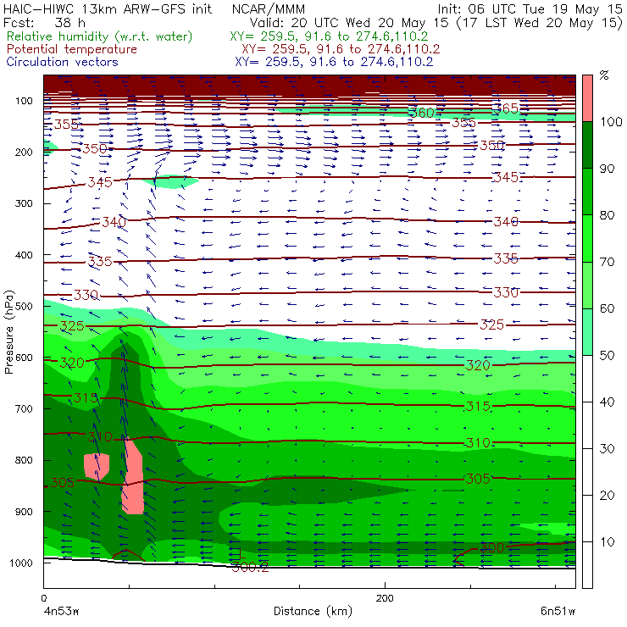Click the tall pink saturated column near 850 hPa
This screenshot has width=627, height=627.
(133, 477)
